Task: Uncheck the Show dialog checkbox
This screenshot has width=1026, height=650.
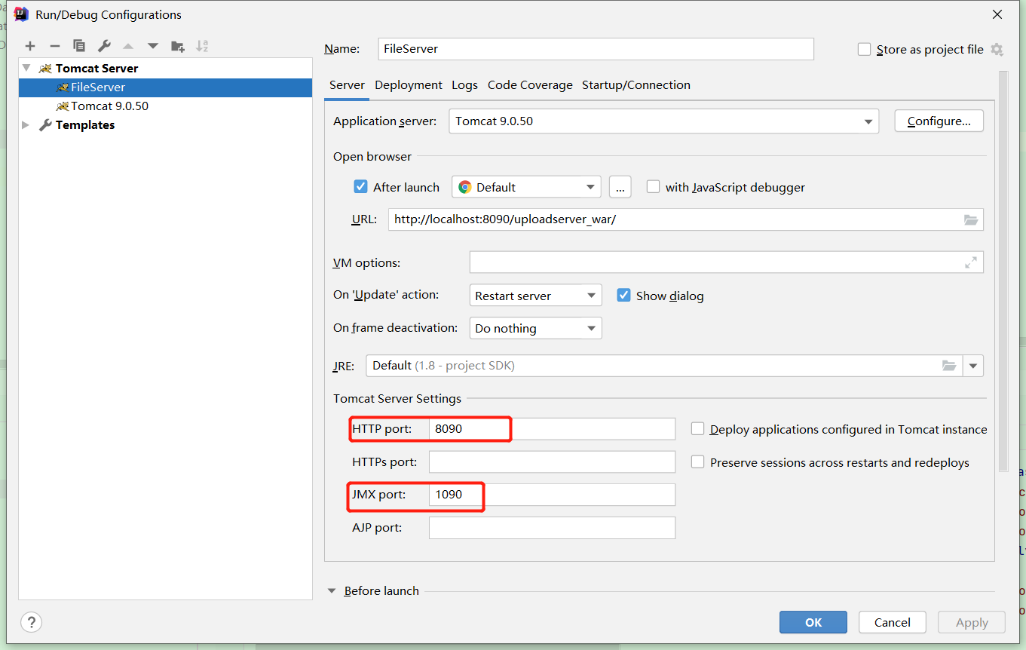Action: [x=623, y=296]
